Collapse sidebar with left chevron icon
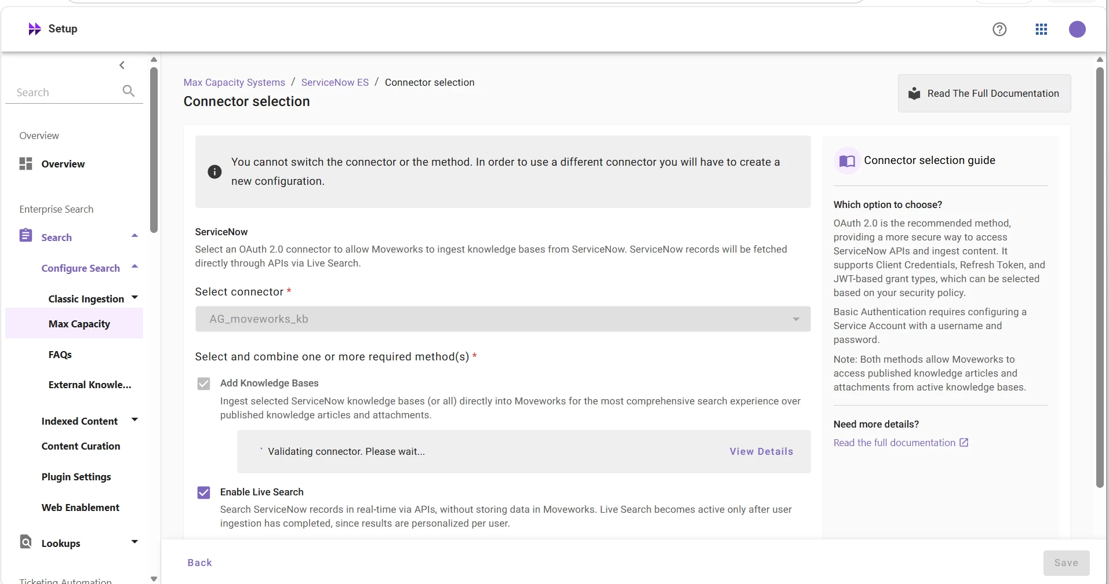The width and height of the screenshot is (1109, 584). pos(122,65)
